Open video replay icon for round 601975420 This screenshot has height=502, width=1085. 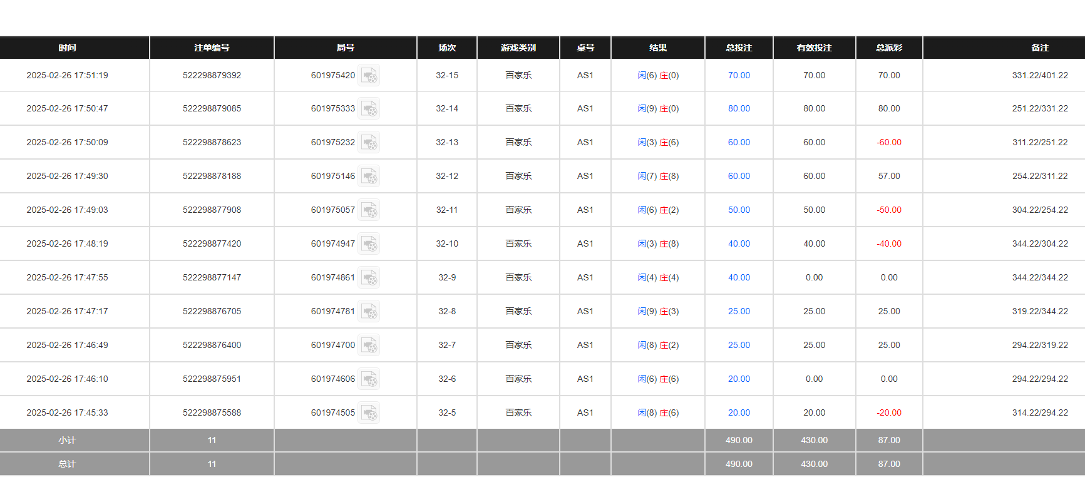pos(369,76)
